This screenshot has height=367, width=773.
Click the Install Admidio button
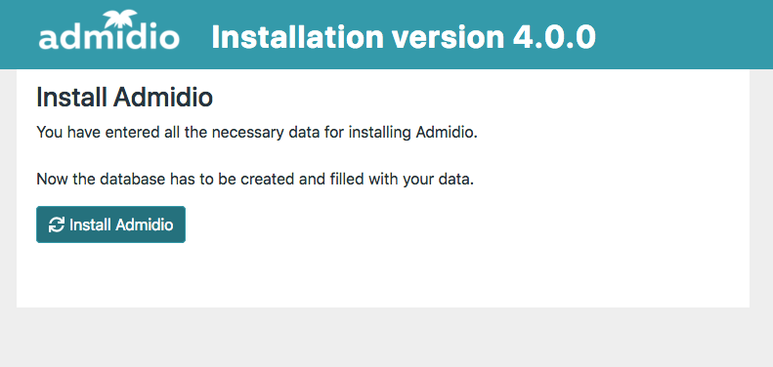pos(111,224)
